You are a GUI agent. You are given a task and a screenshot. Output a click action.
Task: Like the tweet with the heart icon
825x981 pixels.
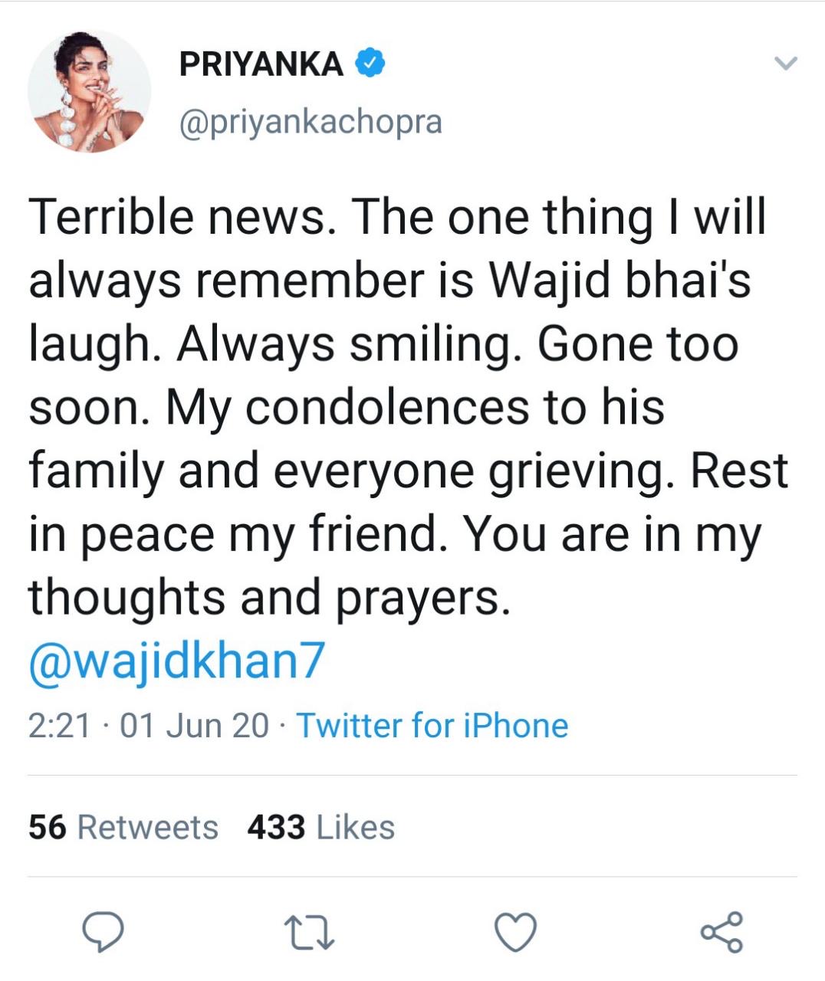click(x=514, y=932)
